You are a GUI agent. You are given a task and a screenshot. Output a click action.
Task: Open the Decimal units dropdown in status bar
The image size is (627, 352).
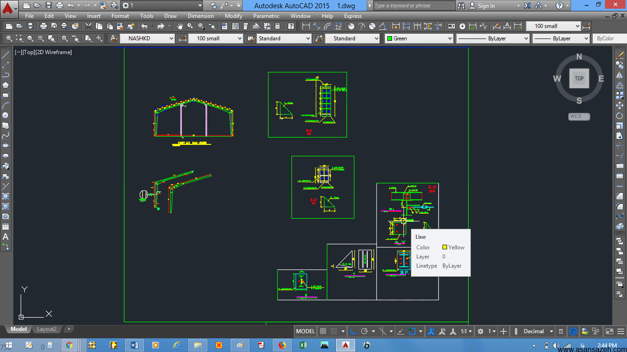[x=538, y=331]
